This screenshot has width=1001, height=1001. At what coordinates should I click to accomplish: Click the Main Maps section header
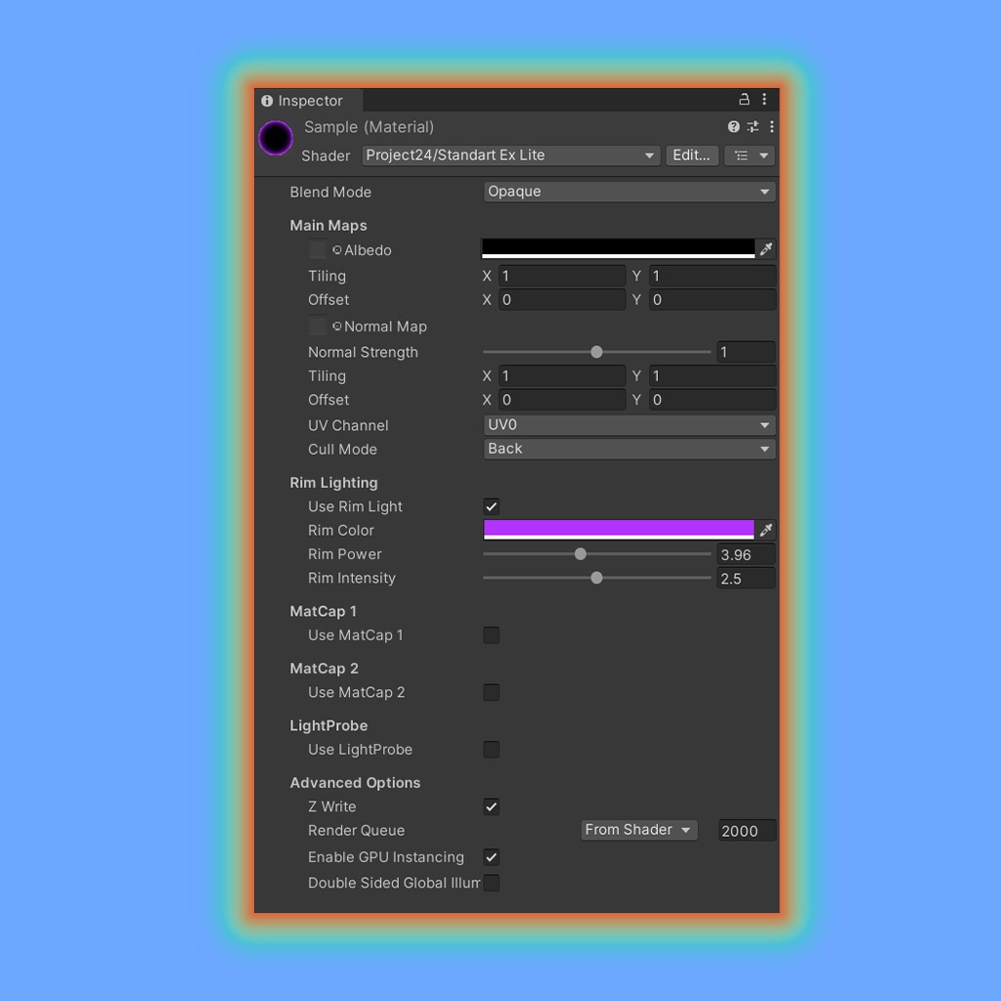click(x=328, y=226)
